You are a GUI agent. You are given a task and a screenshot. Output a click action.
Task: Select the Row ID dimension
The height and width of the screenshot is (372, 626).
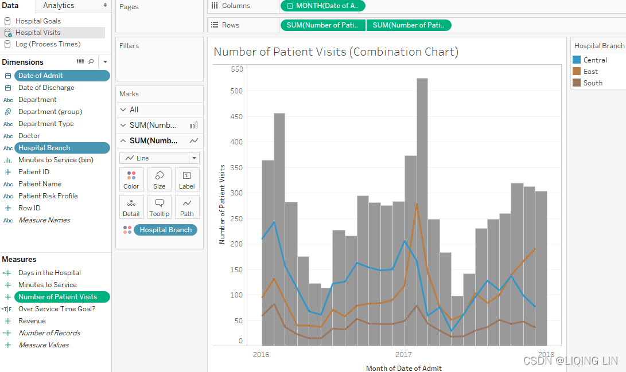tap(29, 208)
